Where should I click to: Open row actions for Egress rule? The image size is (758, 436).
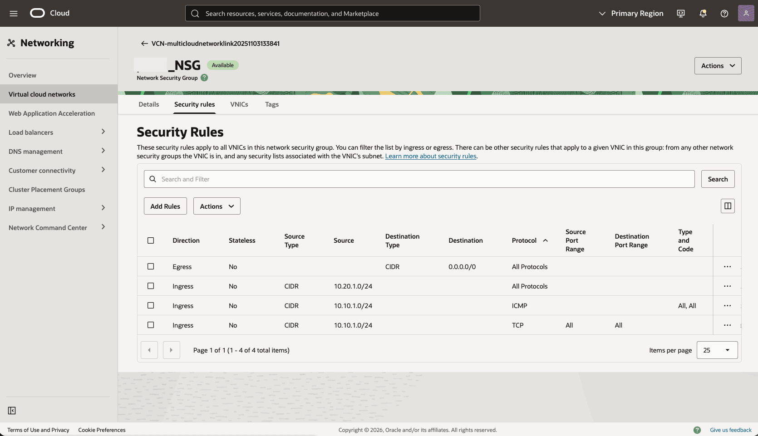[727, 267]
